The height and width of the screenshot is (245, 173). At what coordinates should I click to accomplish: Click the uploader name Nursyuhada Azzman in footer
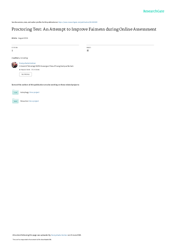(x=59, y=235)
